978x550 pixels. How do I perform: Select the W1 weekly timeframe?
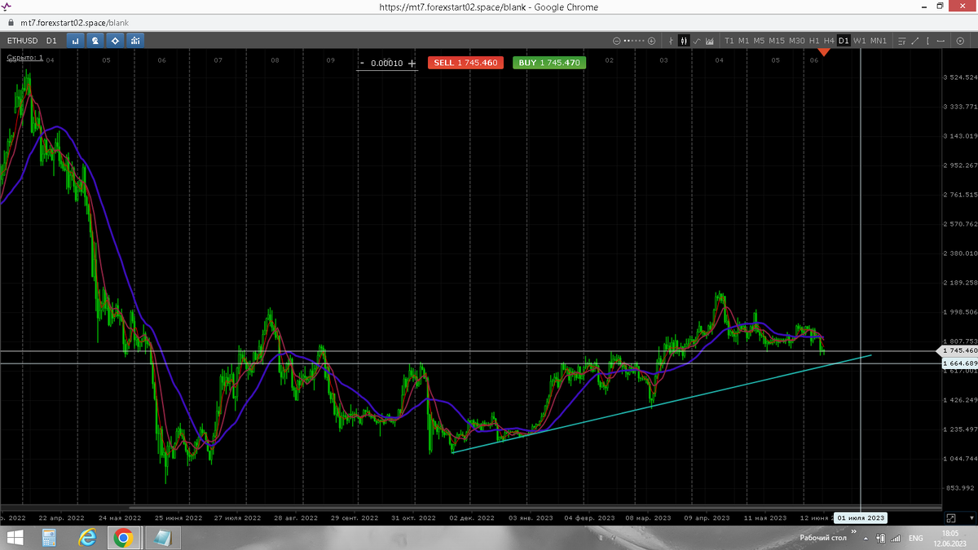pyautogui.click(x=859, y=41)
